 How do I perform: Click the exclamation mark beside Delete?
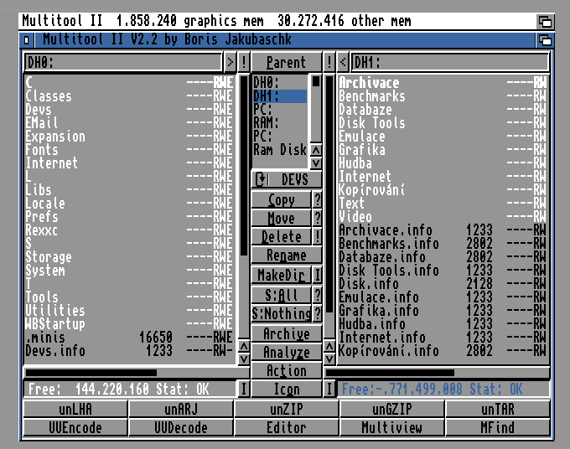coord(318,237)
